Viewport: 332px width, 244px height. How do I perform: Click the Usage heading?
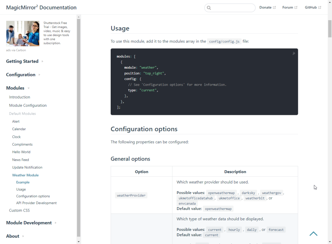[x=120, y=28]
